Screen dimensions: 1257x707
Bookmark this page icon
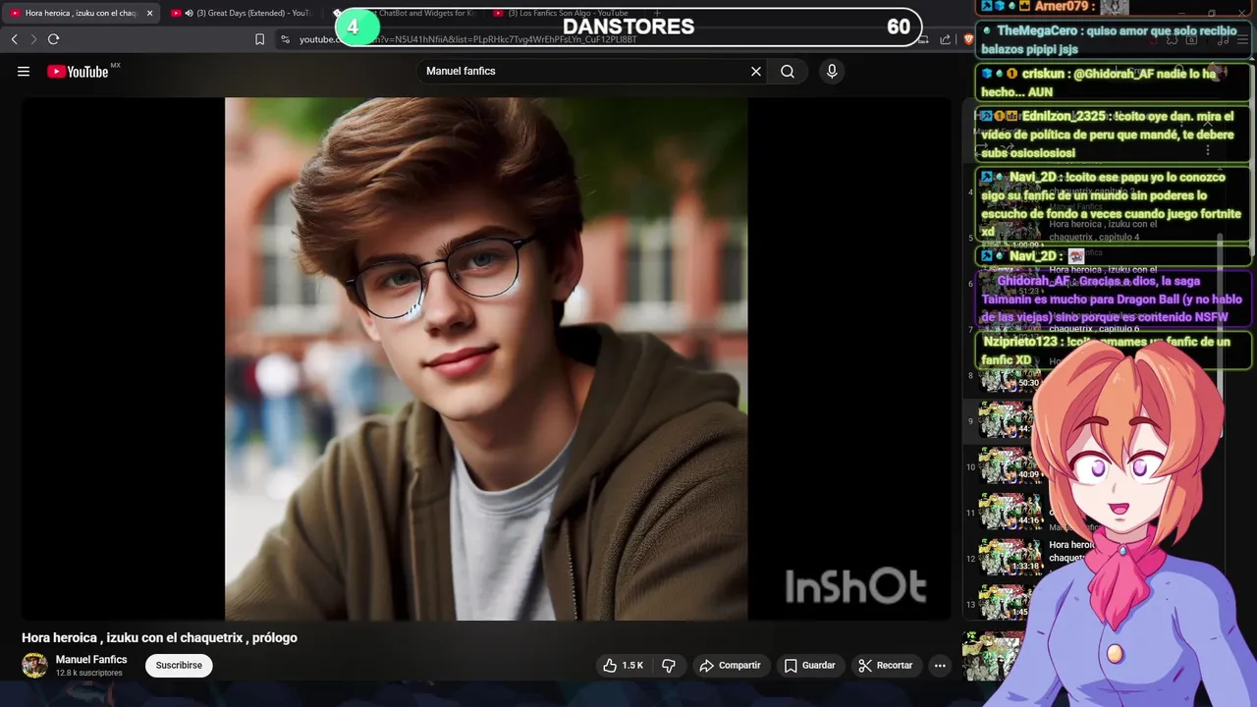click(259, 39)
